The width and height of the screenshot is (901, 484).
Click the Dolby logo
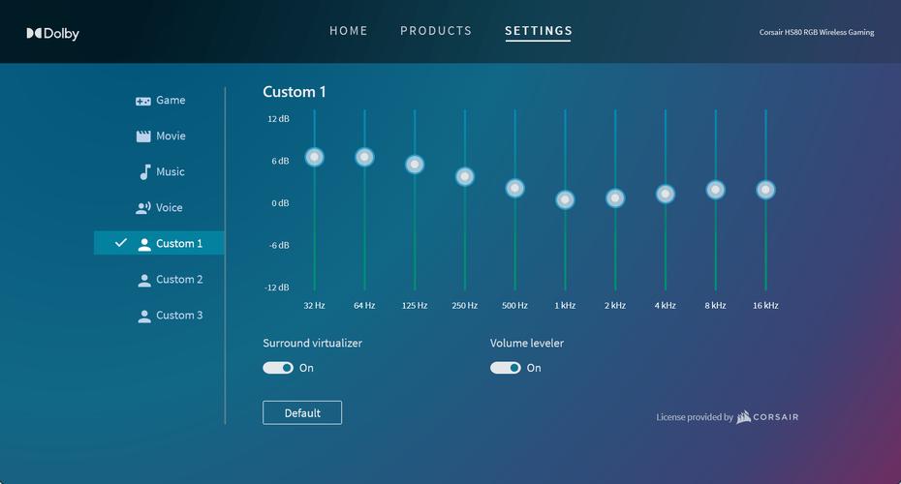53,33
